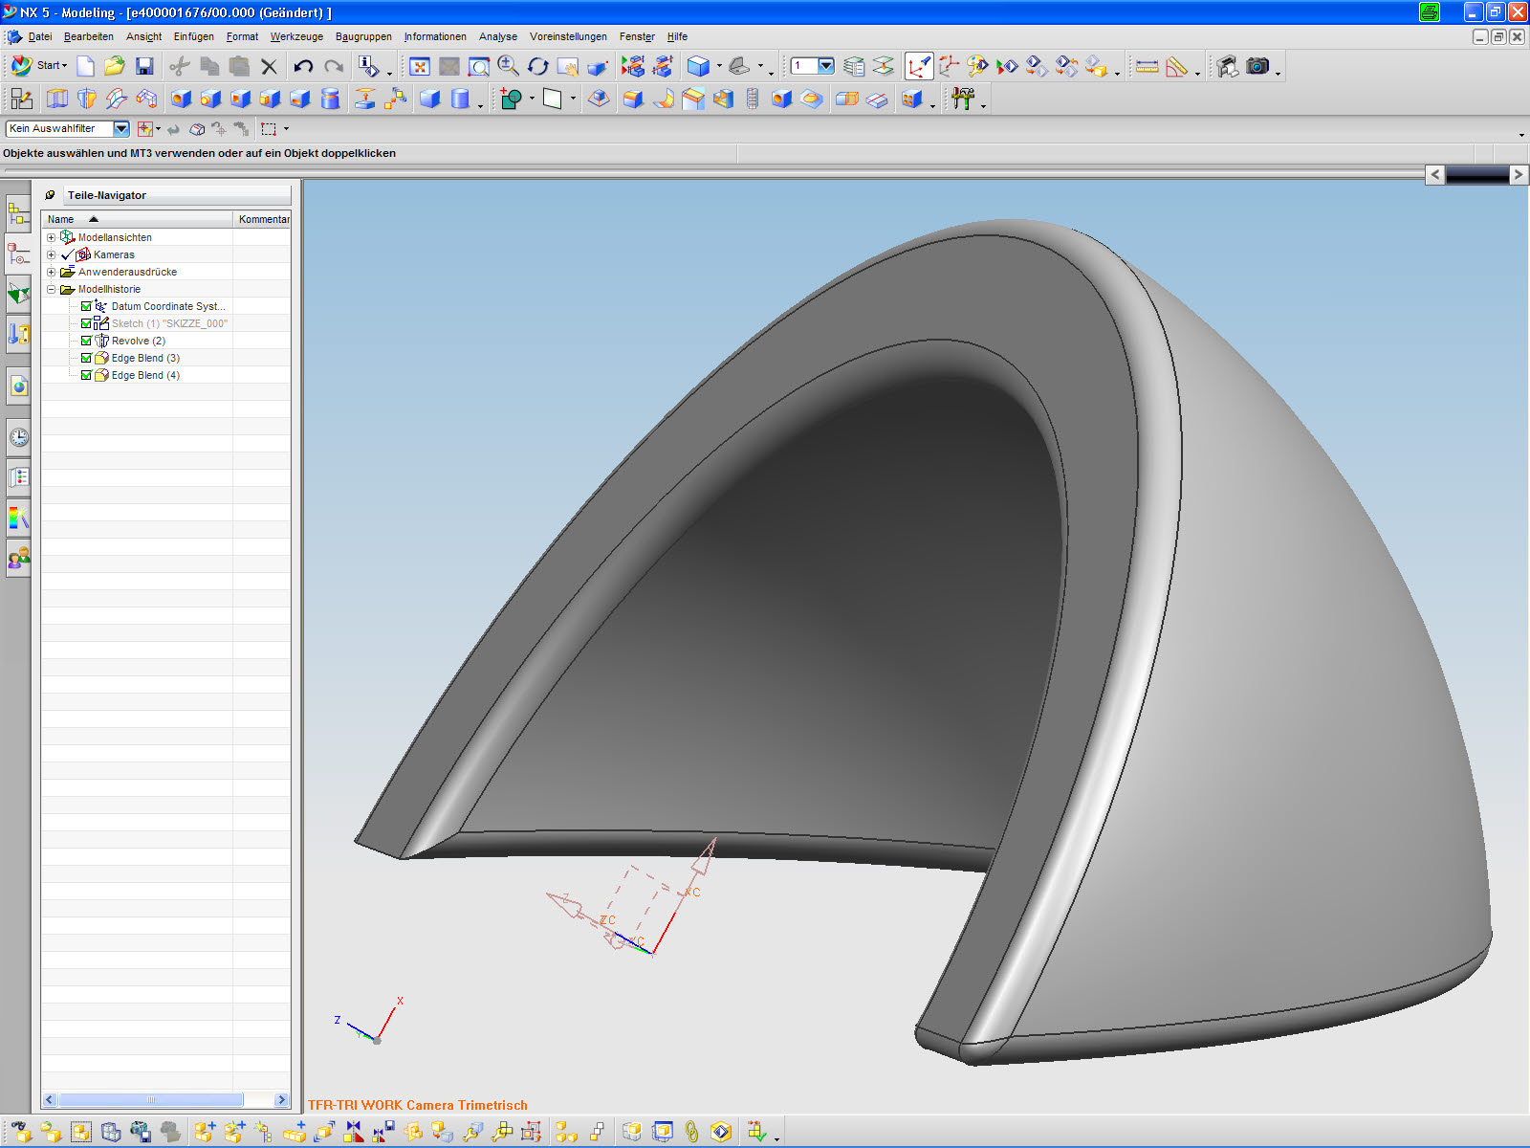
Task: Click the rotate view icon
Action: [538, 66]
